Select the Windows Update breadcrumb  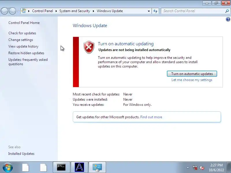[x=110, y=11]
